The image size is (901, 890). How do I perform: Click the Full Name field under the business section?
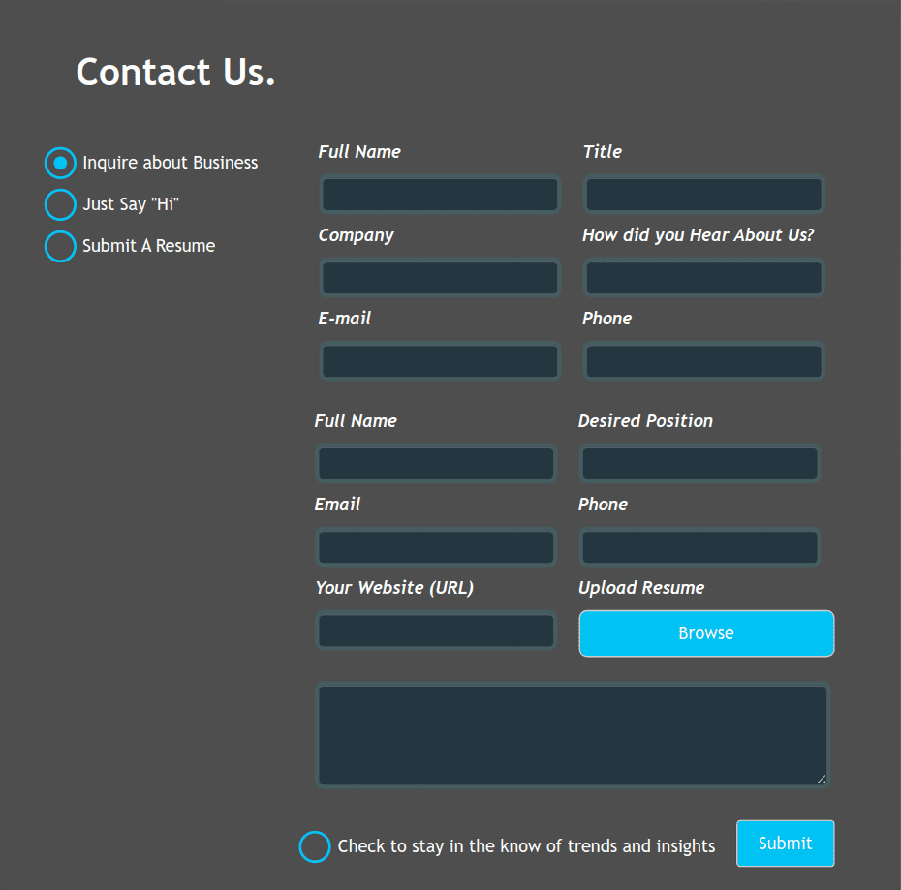(x=440, y=194)
